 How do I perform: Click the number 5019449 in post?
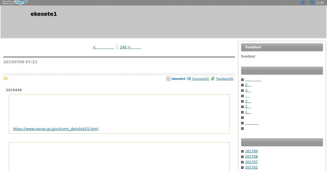14,90
